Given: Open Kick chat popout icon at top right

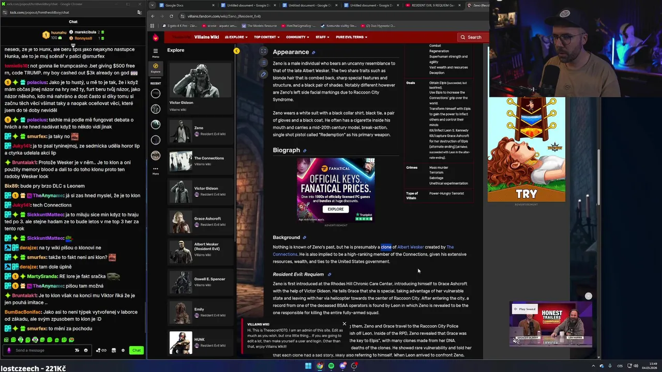Looking at the screenshot, I should point(139,12).
